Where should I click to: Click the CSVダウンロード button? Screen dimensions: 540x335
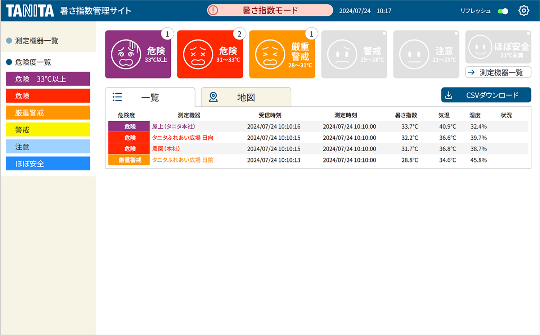point(486,95)
